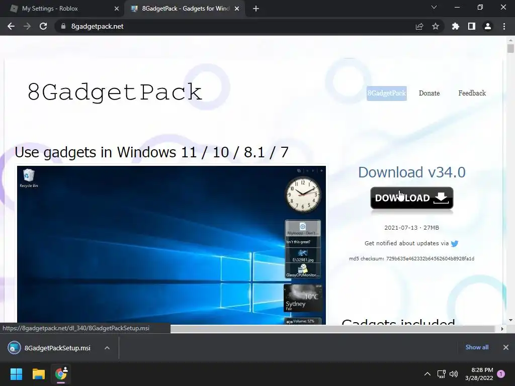Open the 8GadgetPack nav menu item
The width and height of the screenshot is (515, 386).
[x=387, y=93]
